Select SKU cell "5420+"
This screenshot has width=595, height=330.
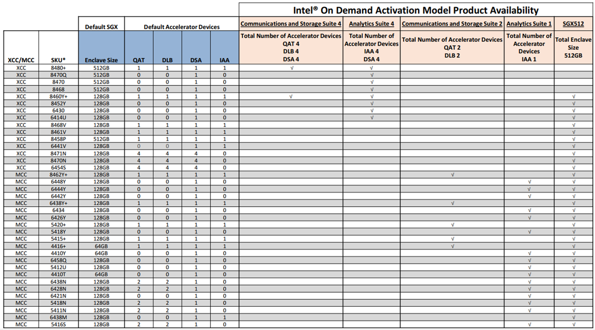pos(58,224)
